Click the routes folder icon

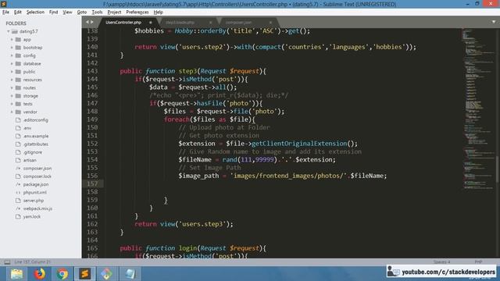point(18,87)
